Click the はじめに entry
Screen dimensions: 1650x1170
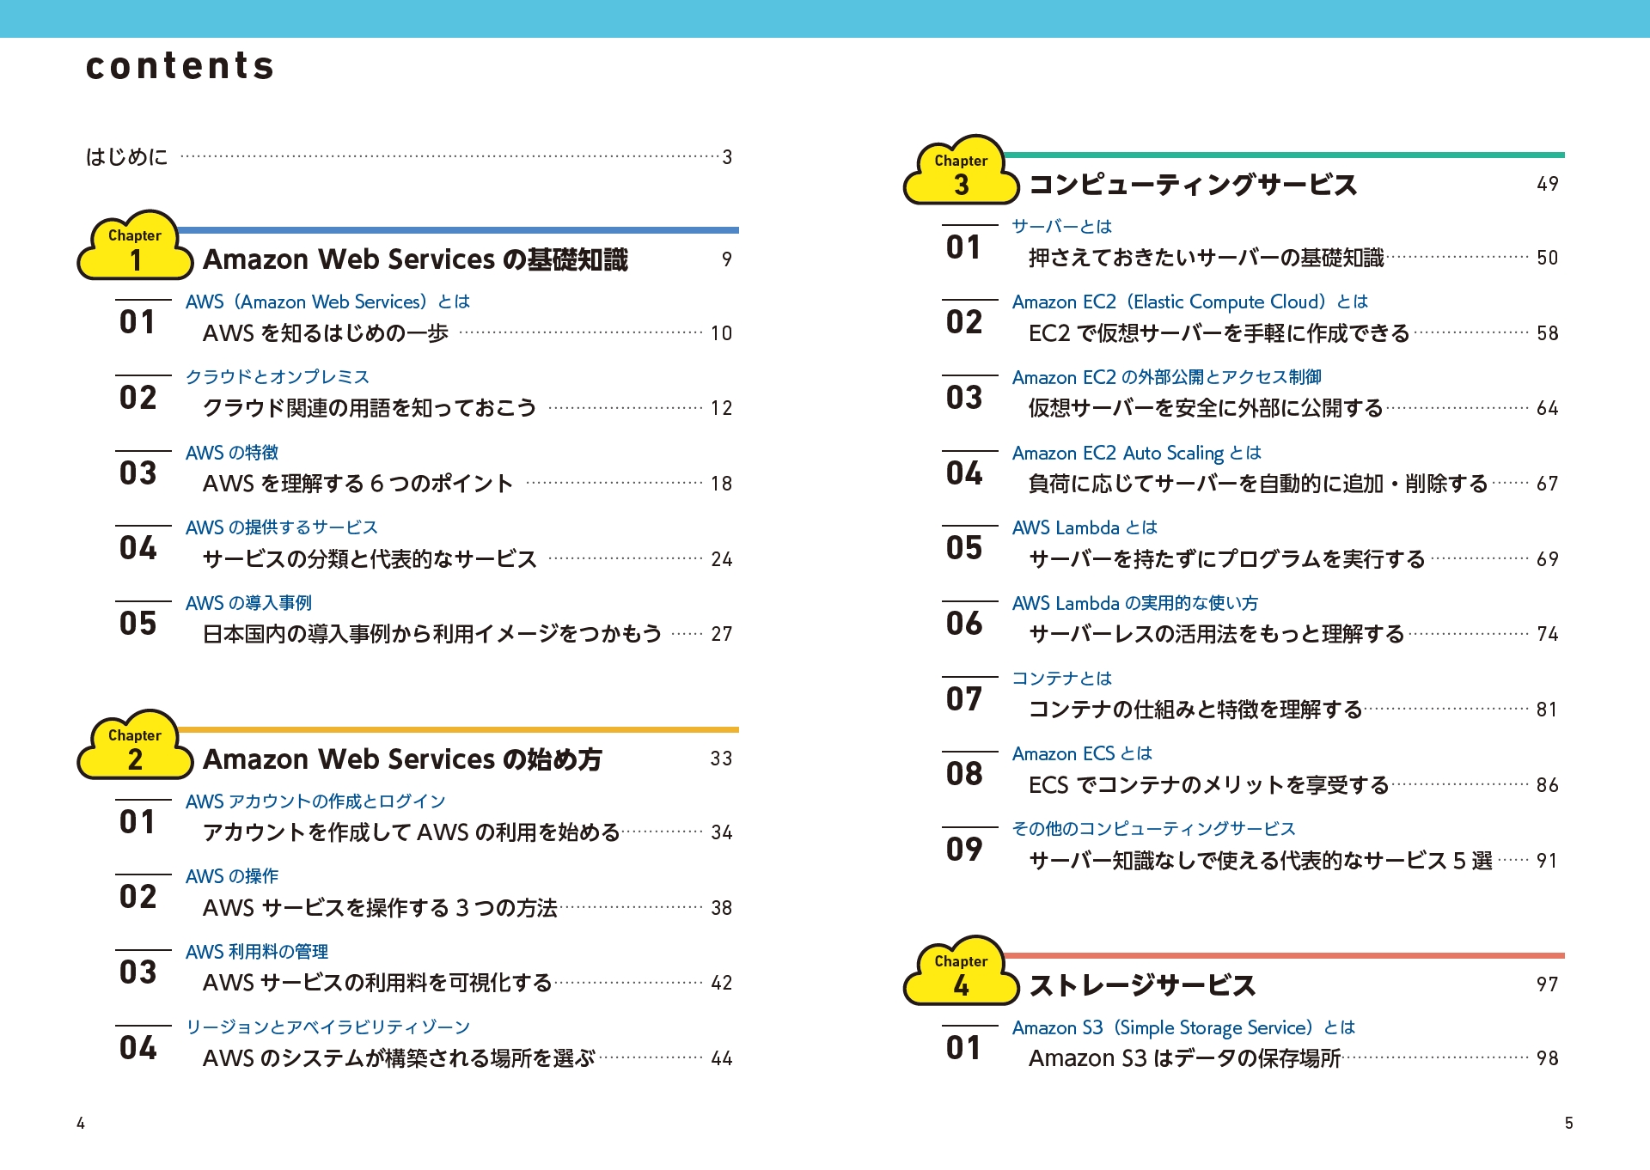tap(126, 156)
